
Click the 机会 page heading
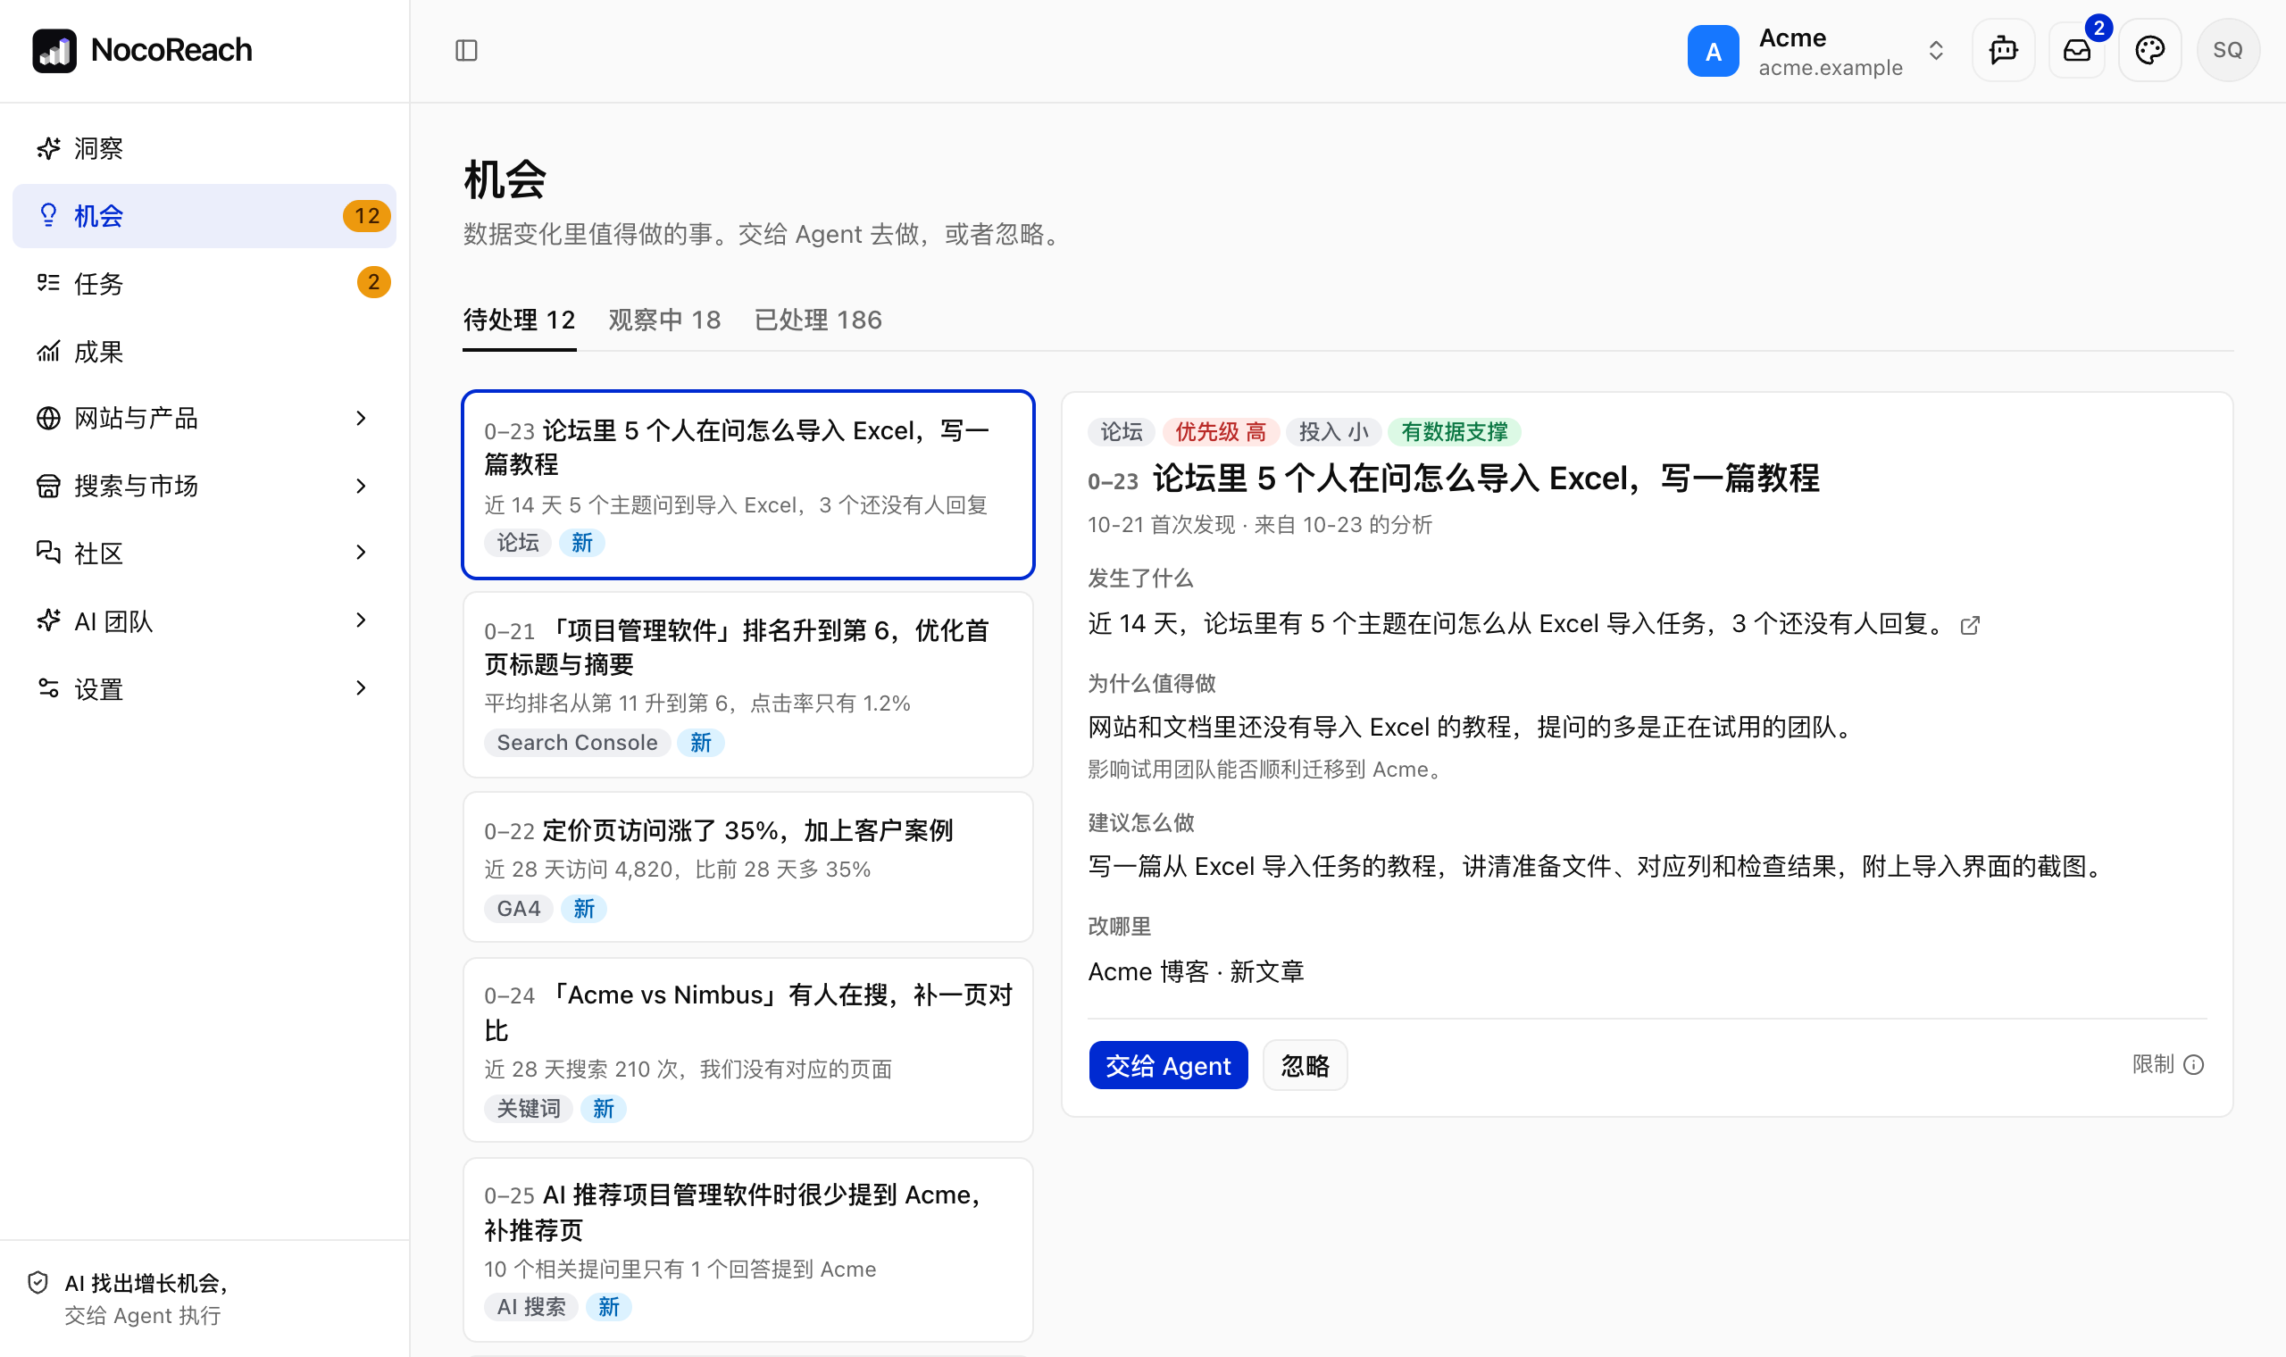tap(505, 179)
